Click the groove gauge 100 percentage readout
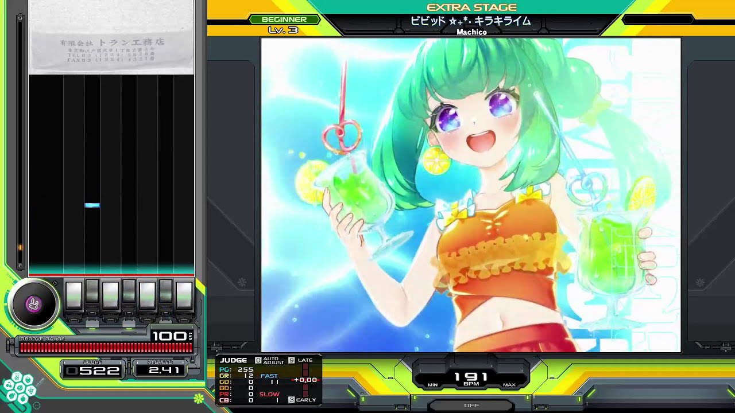This screenshot has width=735, height=413. point(169,336)
